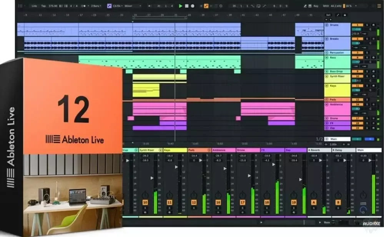384x237 pixels.
Task: Select the Keys mixer channel header
Action: pos(175,150)
